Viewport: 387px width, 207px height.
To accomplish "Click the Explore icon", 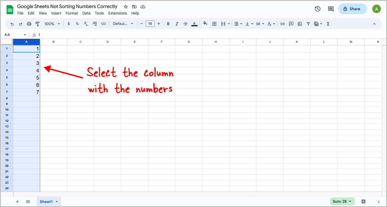I will coord(363,201).
